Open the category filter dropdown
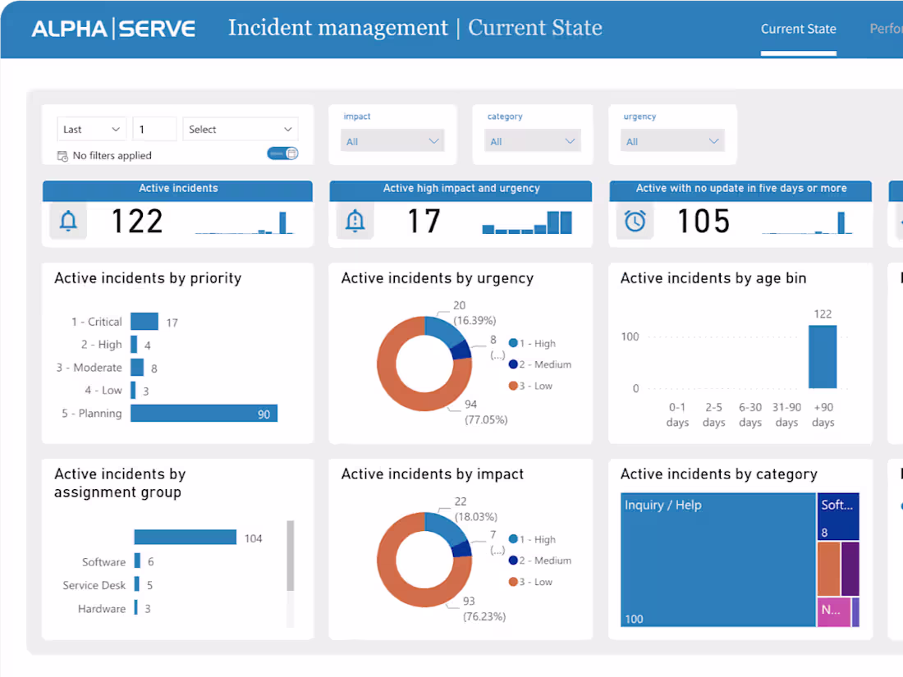This screenshot has height=677, width=903. click(x=532, y=140)
